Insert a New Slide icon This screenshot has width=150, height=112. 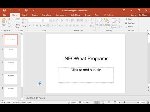(18, 21)
